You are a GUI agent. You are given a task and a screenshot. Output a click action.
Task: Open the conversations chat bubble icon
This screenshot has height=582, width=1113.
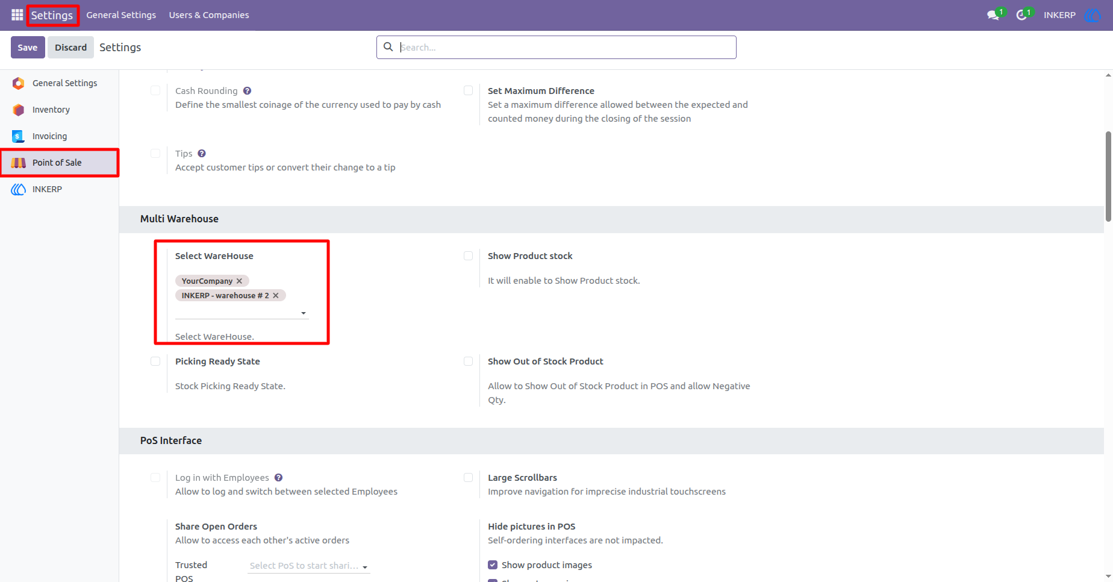993,15
